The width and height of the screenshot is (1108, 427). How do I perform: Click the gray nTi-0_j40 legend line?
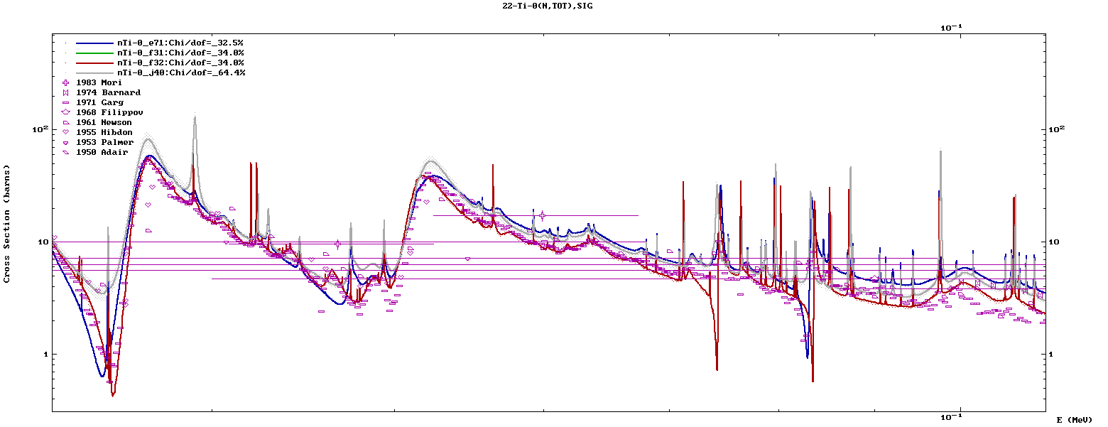click(x=95, y=72)
